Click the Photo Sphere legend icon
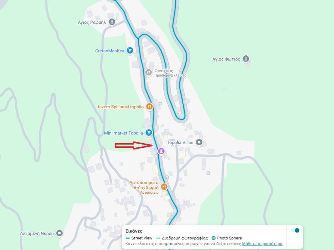This screenshot has width=334, height=250. (x=214, y=238)
